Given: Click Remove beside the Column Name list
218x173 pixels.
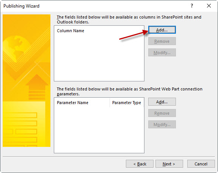Looking at the screenshot, I should point(162,41).
